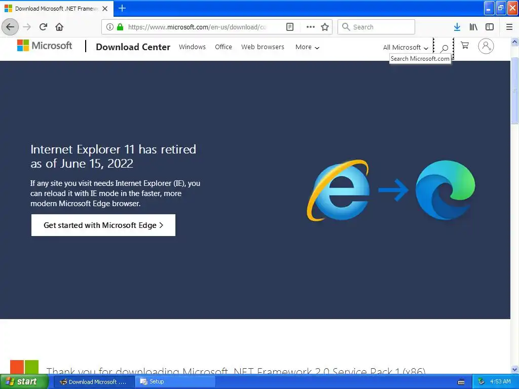
Task: Bookmark this page with the star
Action: point(325,27)
